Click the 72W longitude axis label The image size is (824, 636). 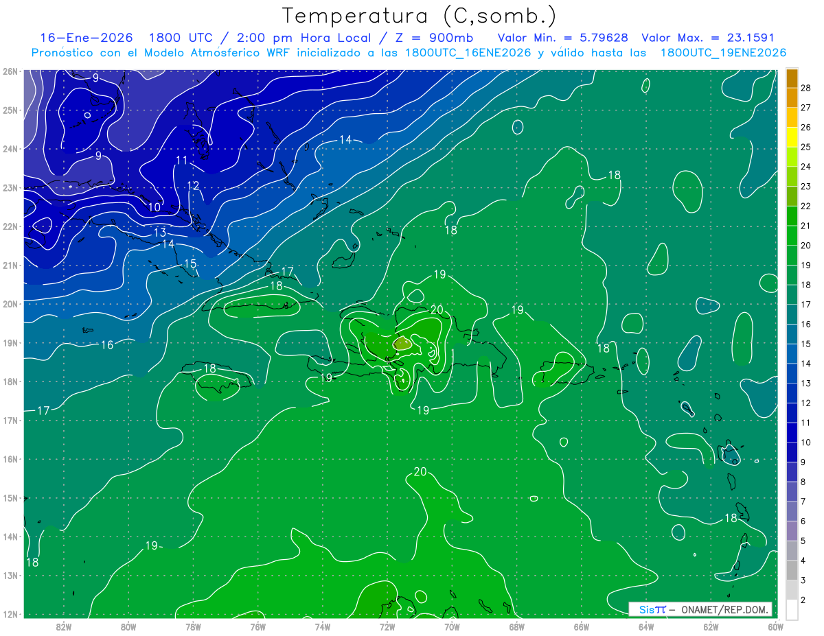pyautogui.click(x=387, y=626)
